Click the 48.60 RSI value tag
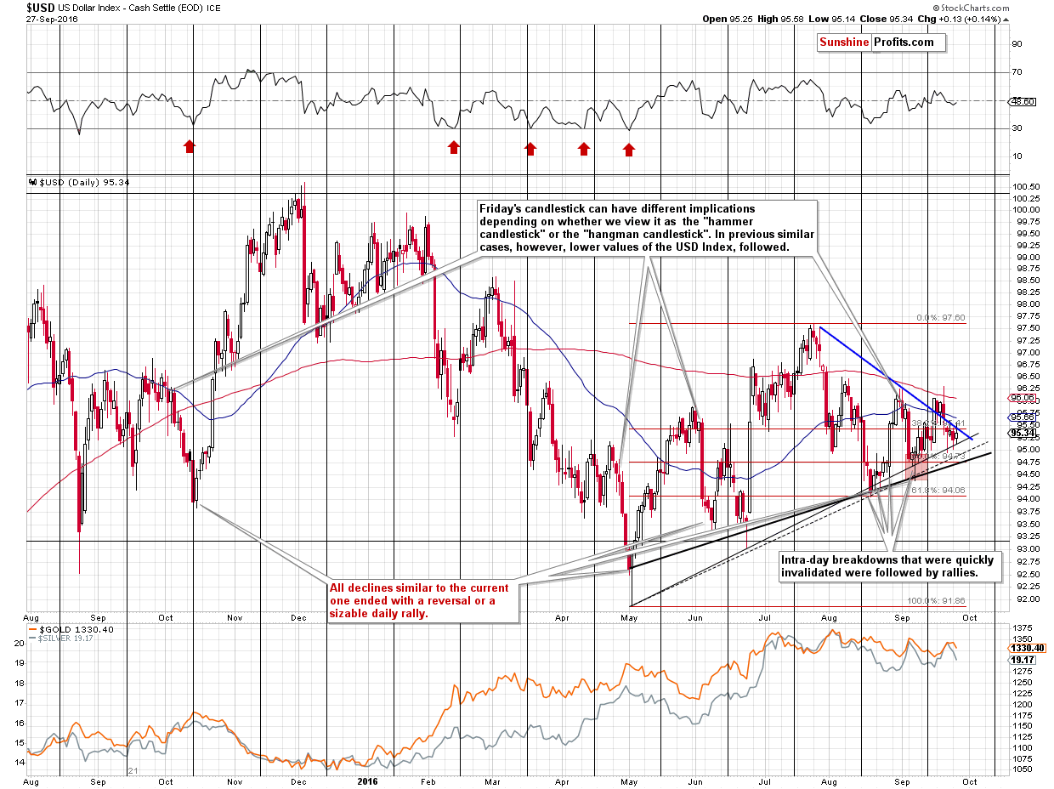 (x=1020, y=101)
